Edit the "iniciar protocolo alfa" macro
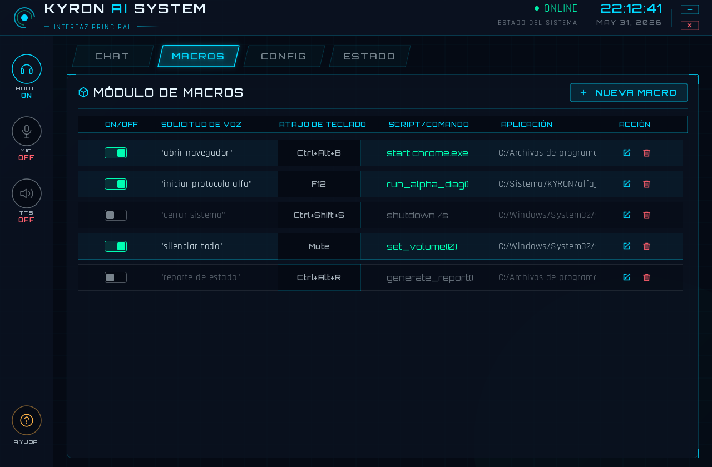 tap(627, 183)
